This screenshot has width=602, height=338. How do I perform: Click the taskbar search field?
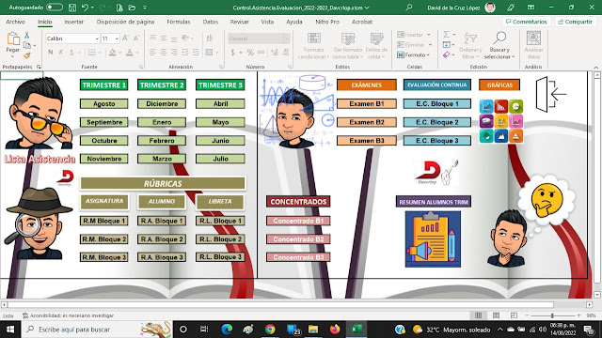98,330
